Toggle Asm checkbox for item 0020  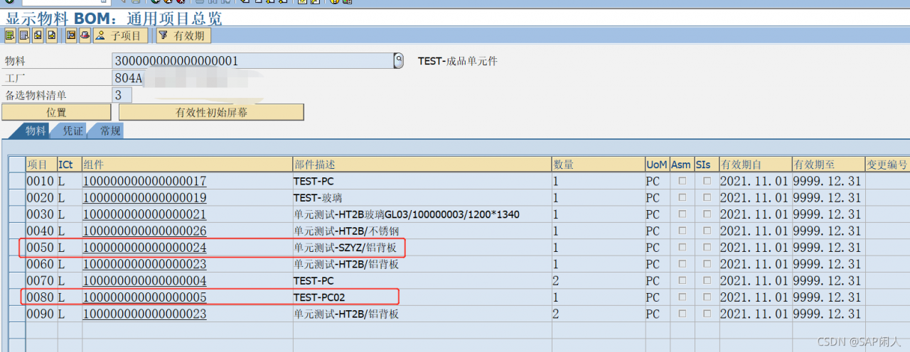(x=682, y=198)
